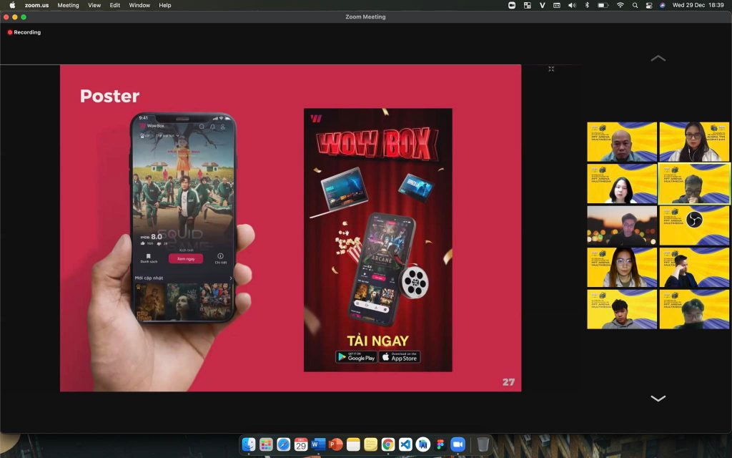Image resolution: width=732 pixels, height=458 pixels.
Task: Show battery status
Action: [603, 5]
